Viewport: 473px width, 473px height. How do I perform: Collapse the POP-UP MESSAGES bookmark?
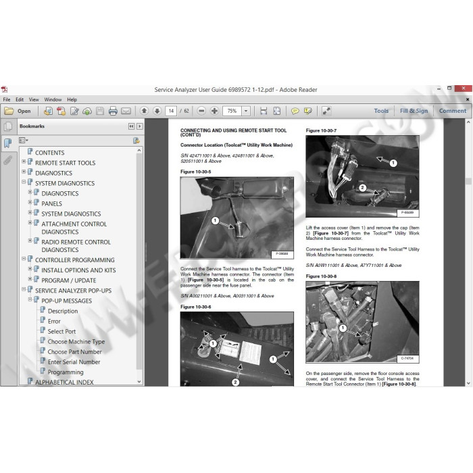coord(30,299)
